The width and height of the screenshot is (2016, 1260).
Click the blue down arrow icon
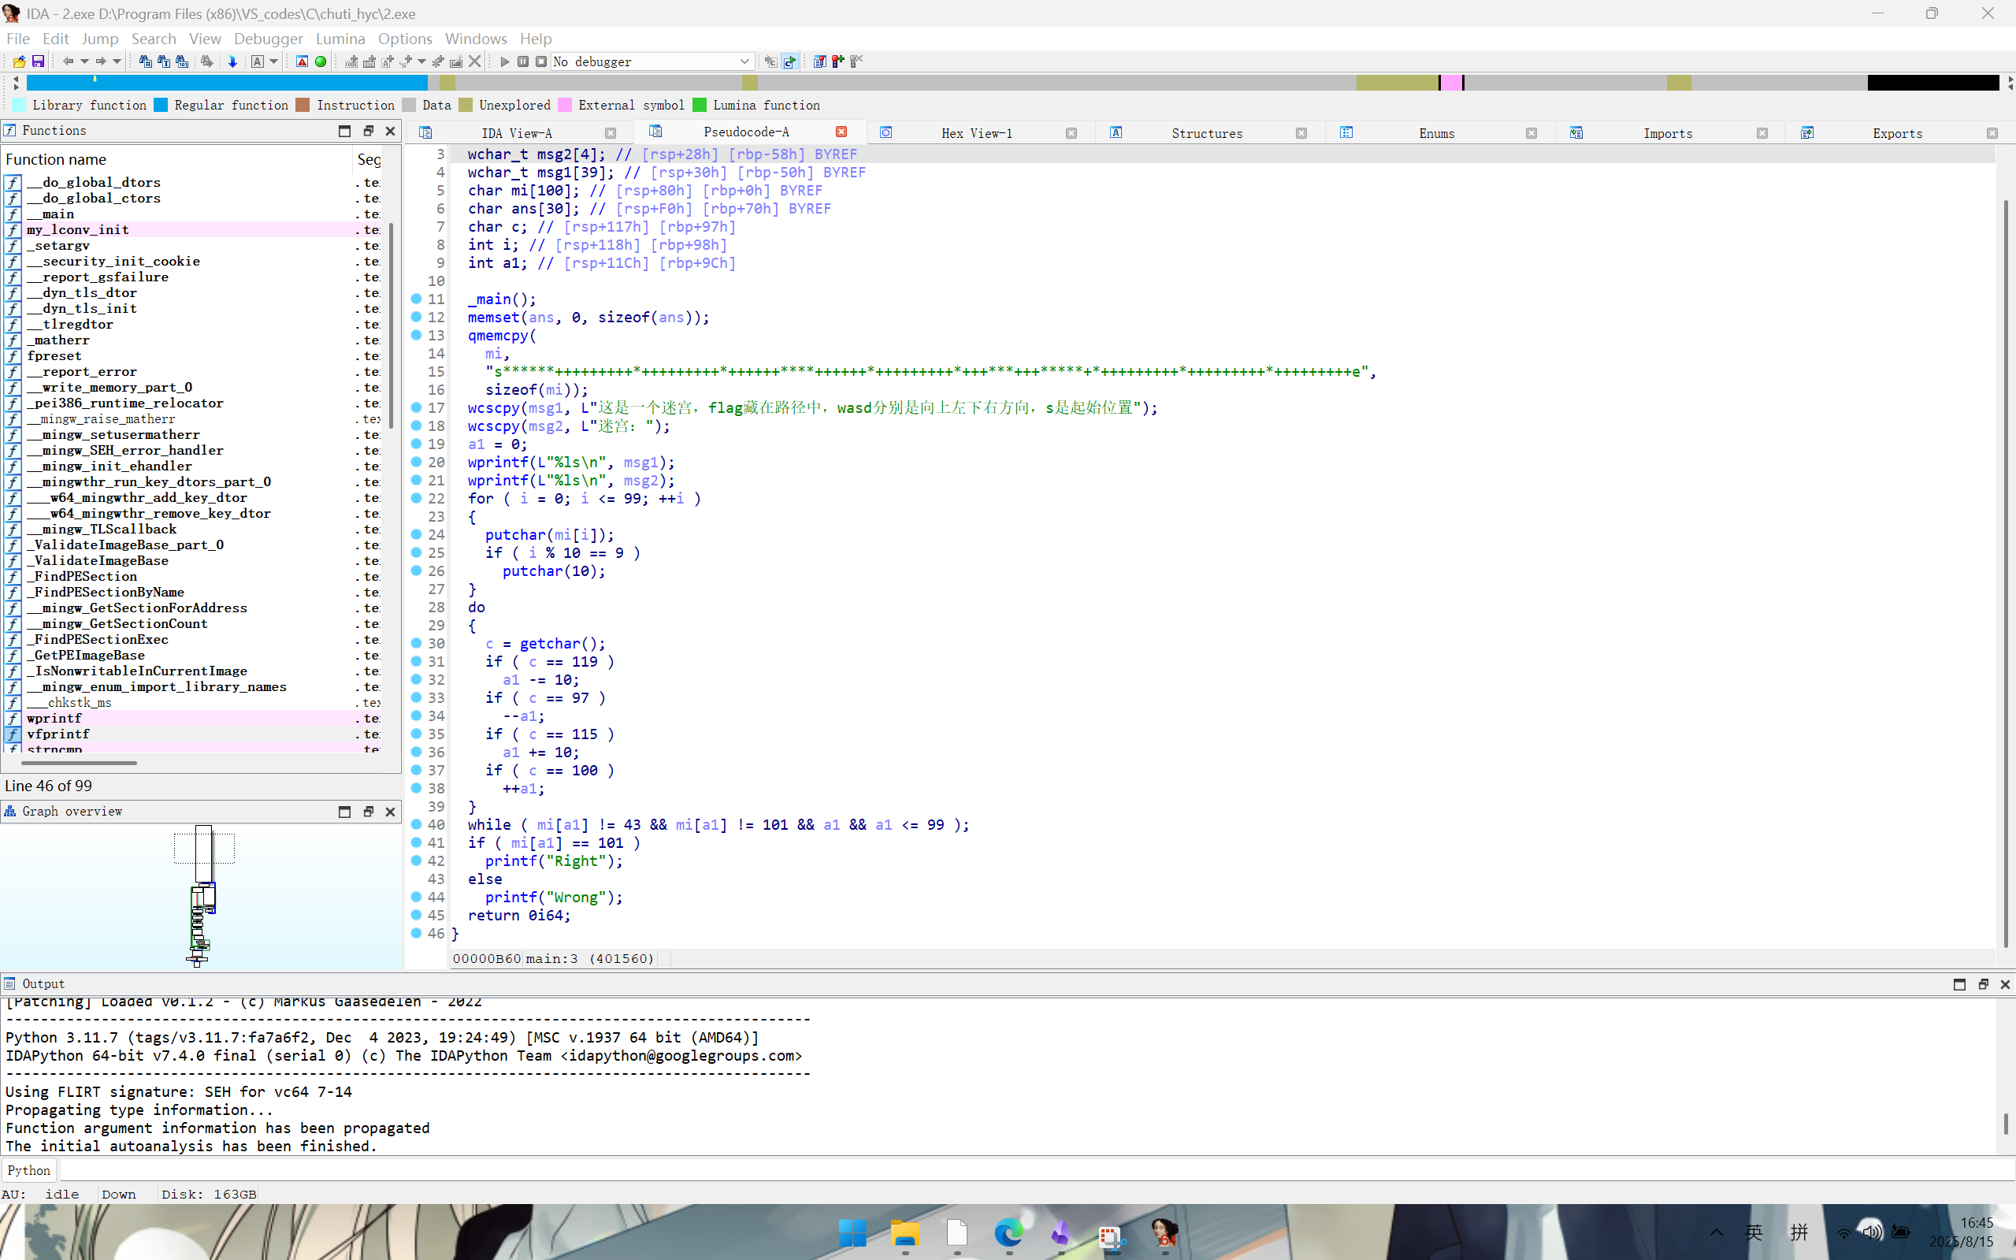(x=232, y=61)
